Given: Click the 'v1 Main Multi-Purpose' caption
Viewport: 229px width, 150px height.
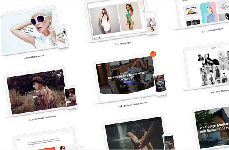Looking at the screenshot, I should pyautogui.click(x=34, y=57).
